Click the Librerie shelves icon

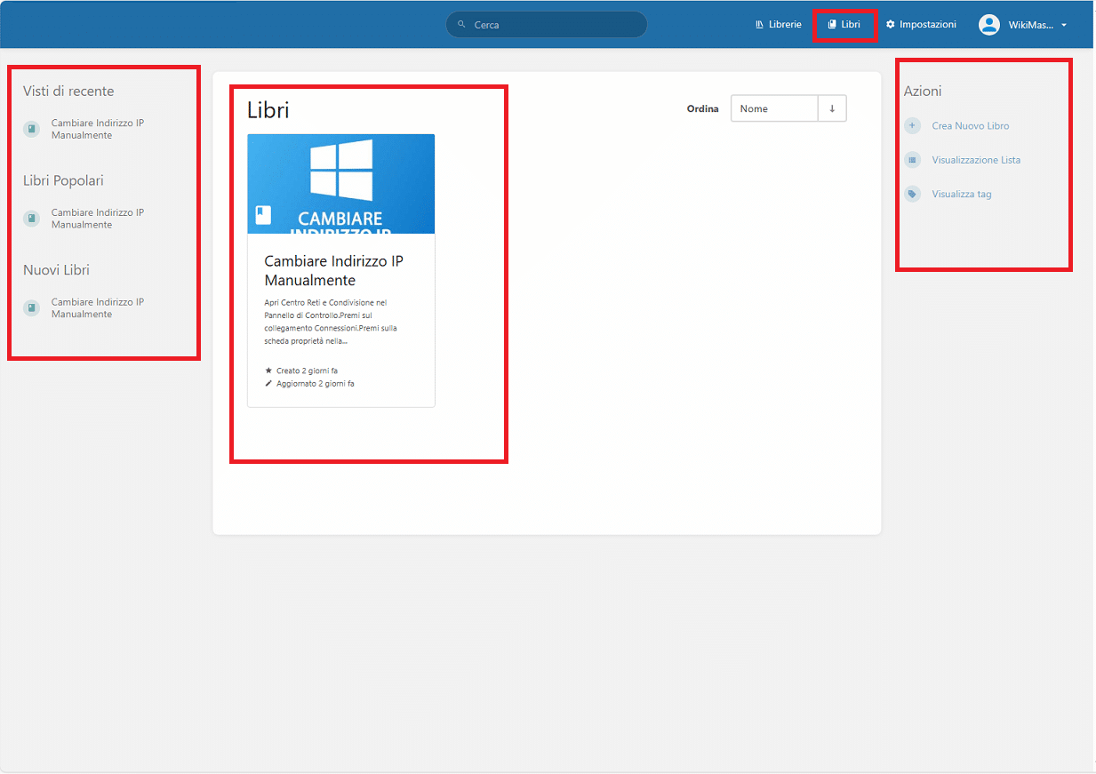(x=760, y=25)
